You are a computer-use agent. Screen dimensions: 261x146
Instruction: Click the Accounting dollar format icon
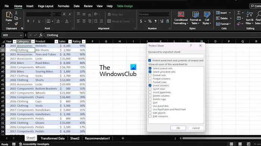point(141,21)
